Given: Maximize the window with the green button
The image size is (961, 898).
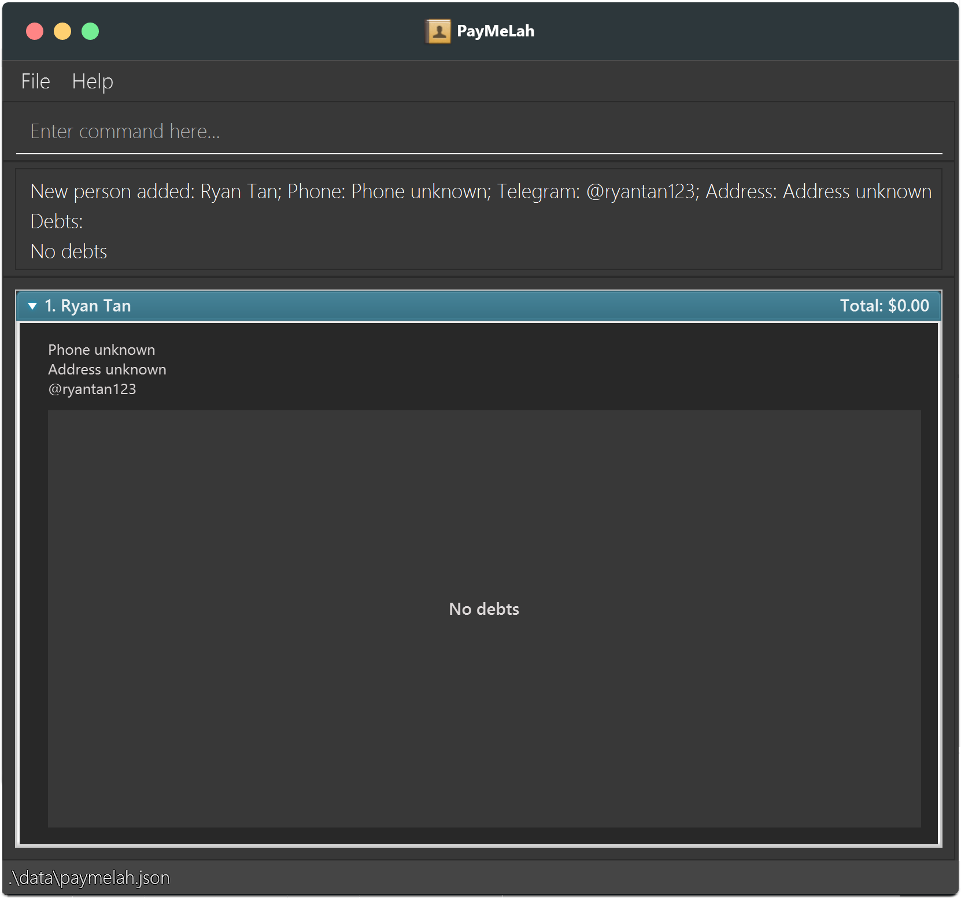Looking at the screenshot, I should [x=90, y=31].
